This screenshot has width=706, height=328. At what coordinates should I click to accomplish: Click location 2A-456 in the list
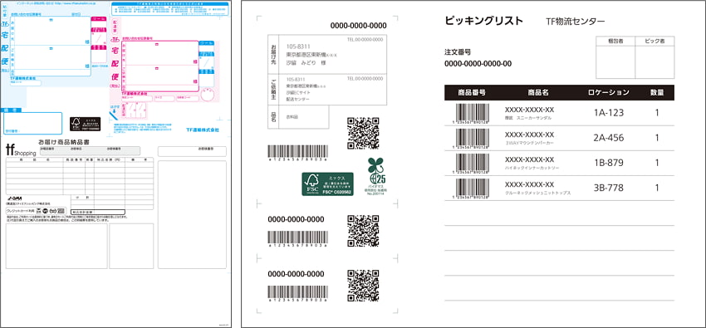click(609, 138)
